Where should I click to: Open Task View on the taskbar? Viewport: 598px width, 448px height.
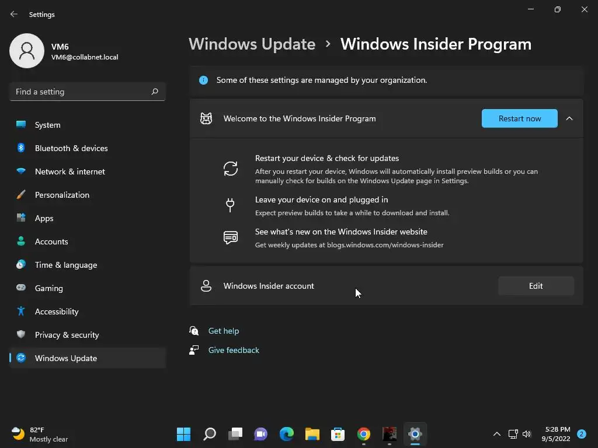[235, 434]
